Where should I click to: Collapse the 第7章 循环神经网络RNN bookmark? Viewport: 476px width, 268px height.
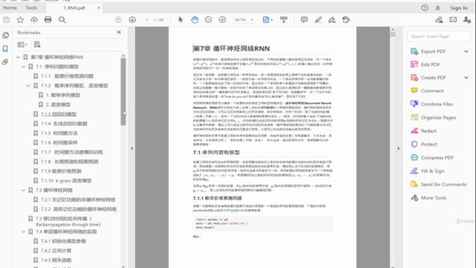18,57
